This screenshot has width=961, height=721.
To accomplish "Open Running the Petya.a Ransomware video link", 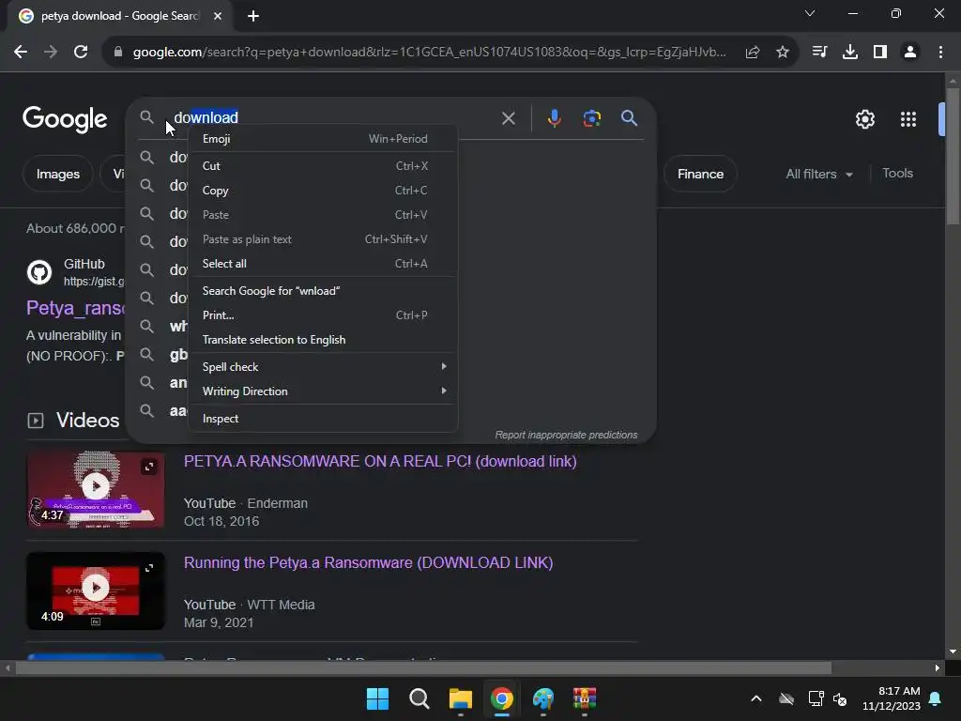I will 368,563.
